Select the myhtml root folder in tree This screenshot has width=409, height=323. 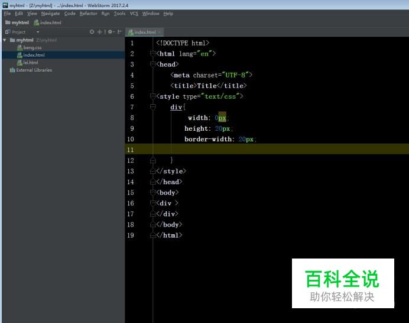25,40
